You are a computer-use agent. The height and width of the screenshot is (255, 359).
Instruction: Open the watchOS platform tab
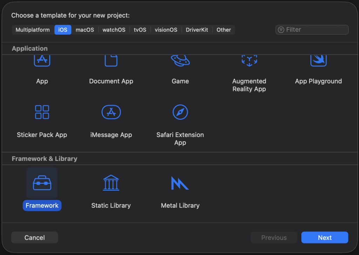[x=114, y=30]
